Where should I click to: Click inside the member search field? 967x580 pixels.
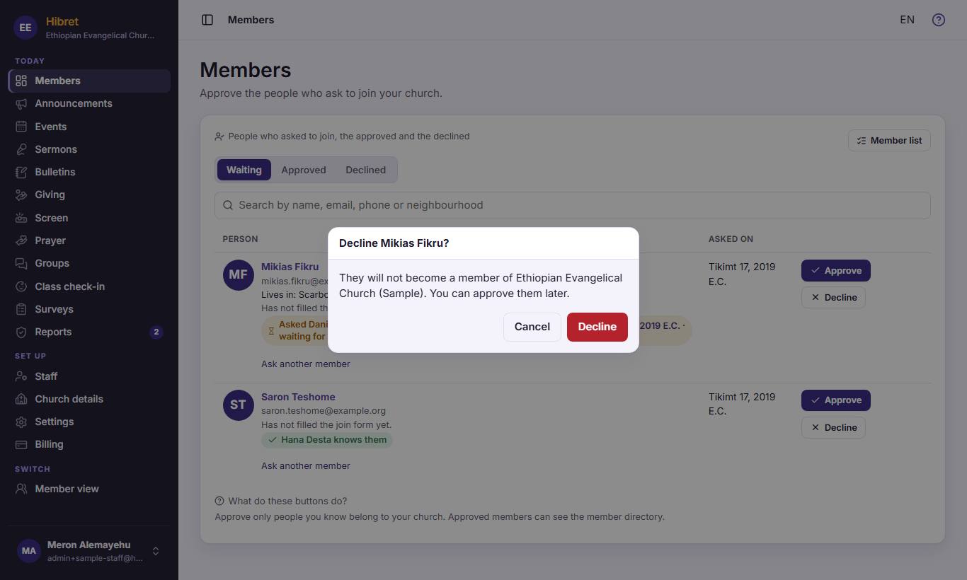click(572, 205)
